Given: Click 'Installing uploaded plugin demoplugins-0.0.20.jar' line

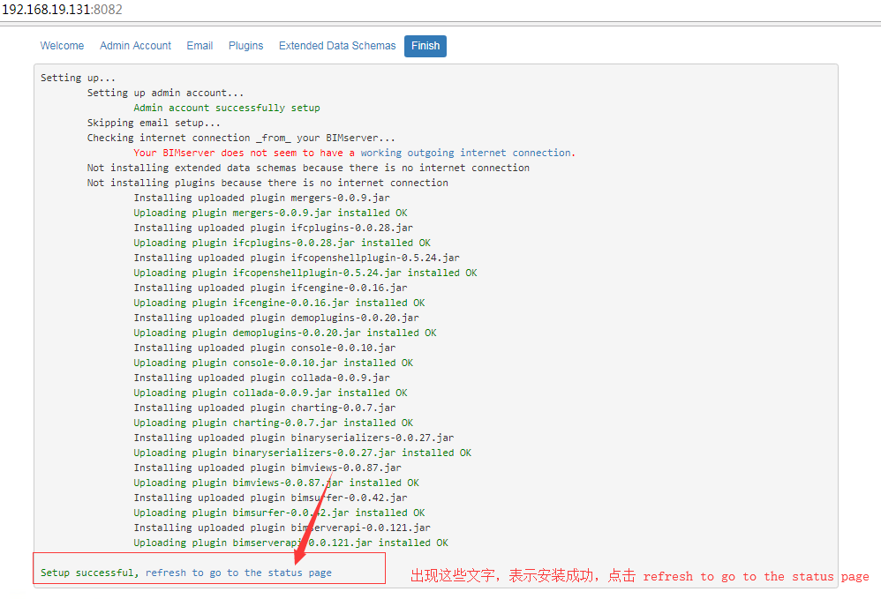Looking at the screenshot, I should 276,318.
